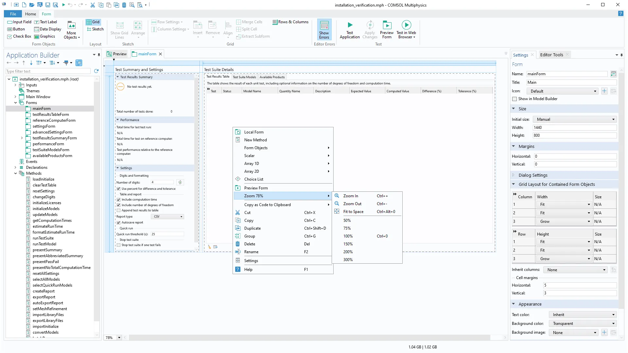
Task: Select the Grid layout mode icon
Action: pyautogui.click(x=89, y=22)
